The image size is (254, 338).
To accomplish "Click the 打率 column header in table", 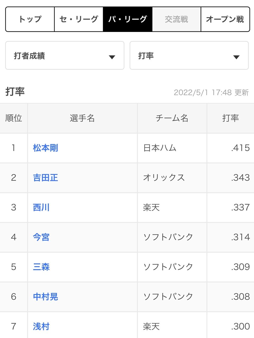I will coord(231,118).
